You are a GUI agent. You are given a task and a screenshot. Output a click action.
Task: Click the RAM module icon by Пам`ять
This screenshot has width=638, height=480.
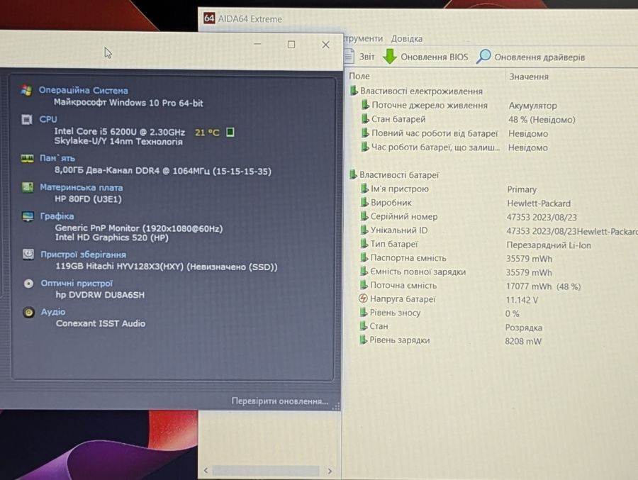27,158
